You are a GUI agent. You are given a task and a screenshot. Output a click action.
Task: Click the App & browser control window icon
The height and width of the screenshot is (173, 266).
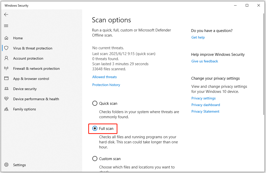6,78
